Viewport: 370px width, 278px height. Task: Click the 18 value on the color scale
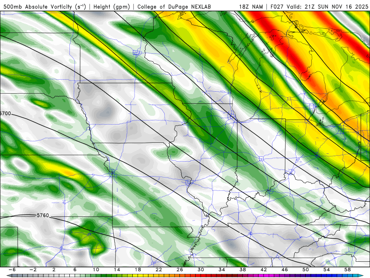pos(138,270)
